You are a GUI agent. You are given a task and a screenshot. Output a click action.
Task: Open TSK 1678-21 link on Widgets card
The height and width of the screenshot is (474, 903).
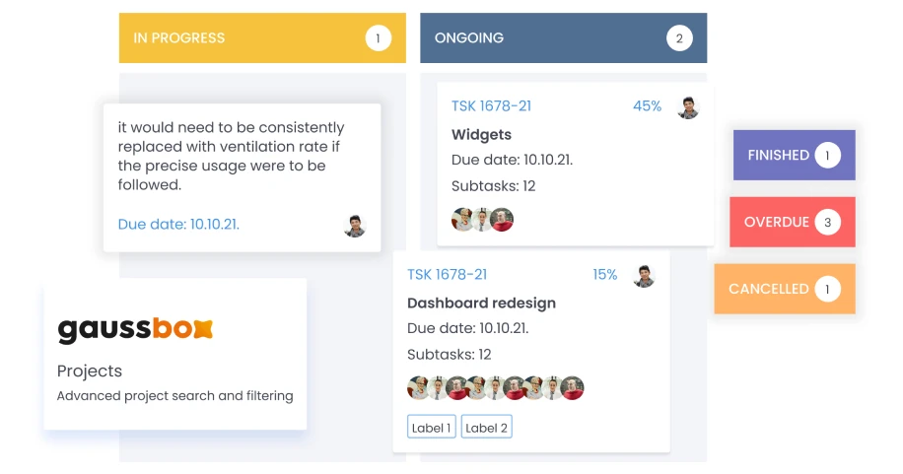pos(491,106)
